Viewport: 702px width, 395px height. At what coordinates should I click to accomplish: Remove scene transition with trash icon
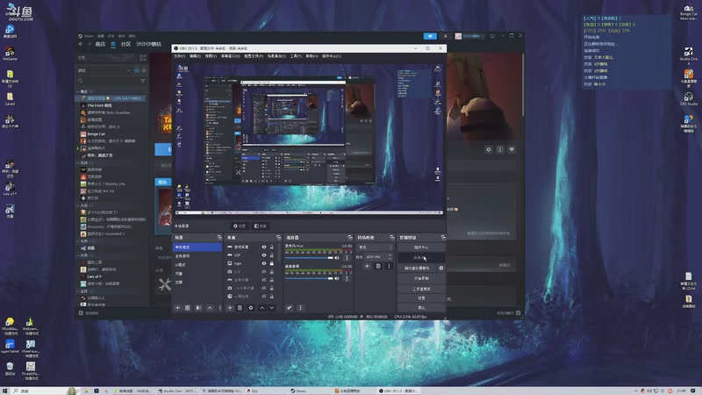click(378, 266)
